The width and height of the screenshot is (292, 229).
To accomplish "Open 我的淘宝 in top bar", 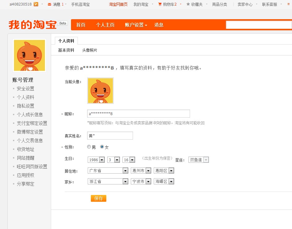I will [141, 4].
